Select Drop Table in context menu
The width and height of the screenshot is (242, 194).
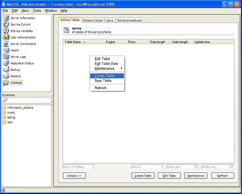click(x=107, y=81)
